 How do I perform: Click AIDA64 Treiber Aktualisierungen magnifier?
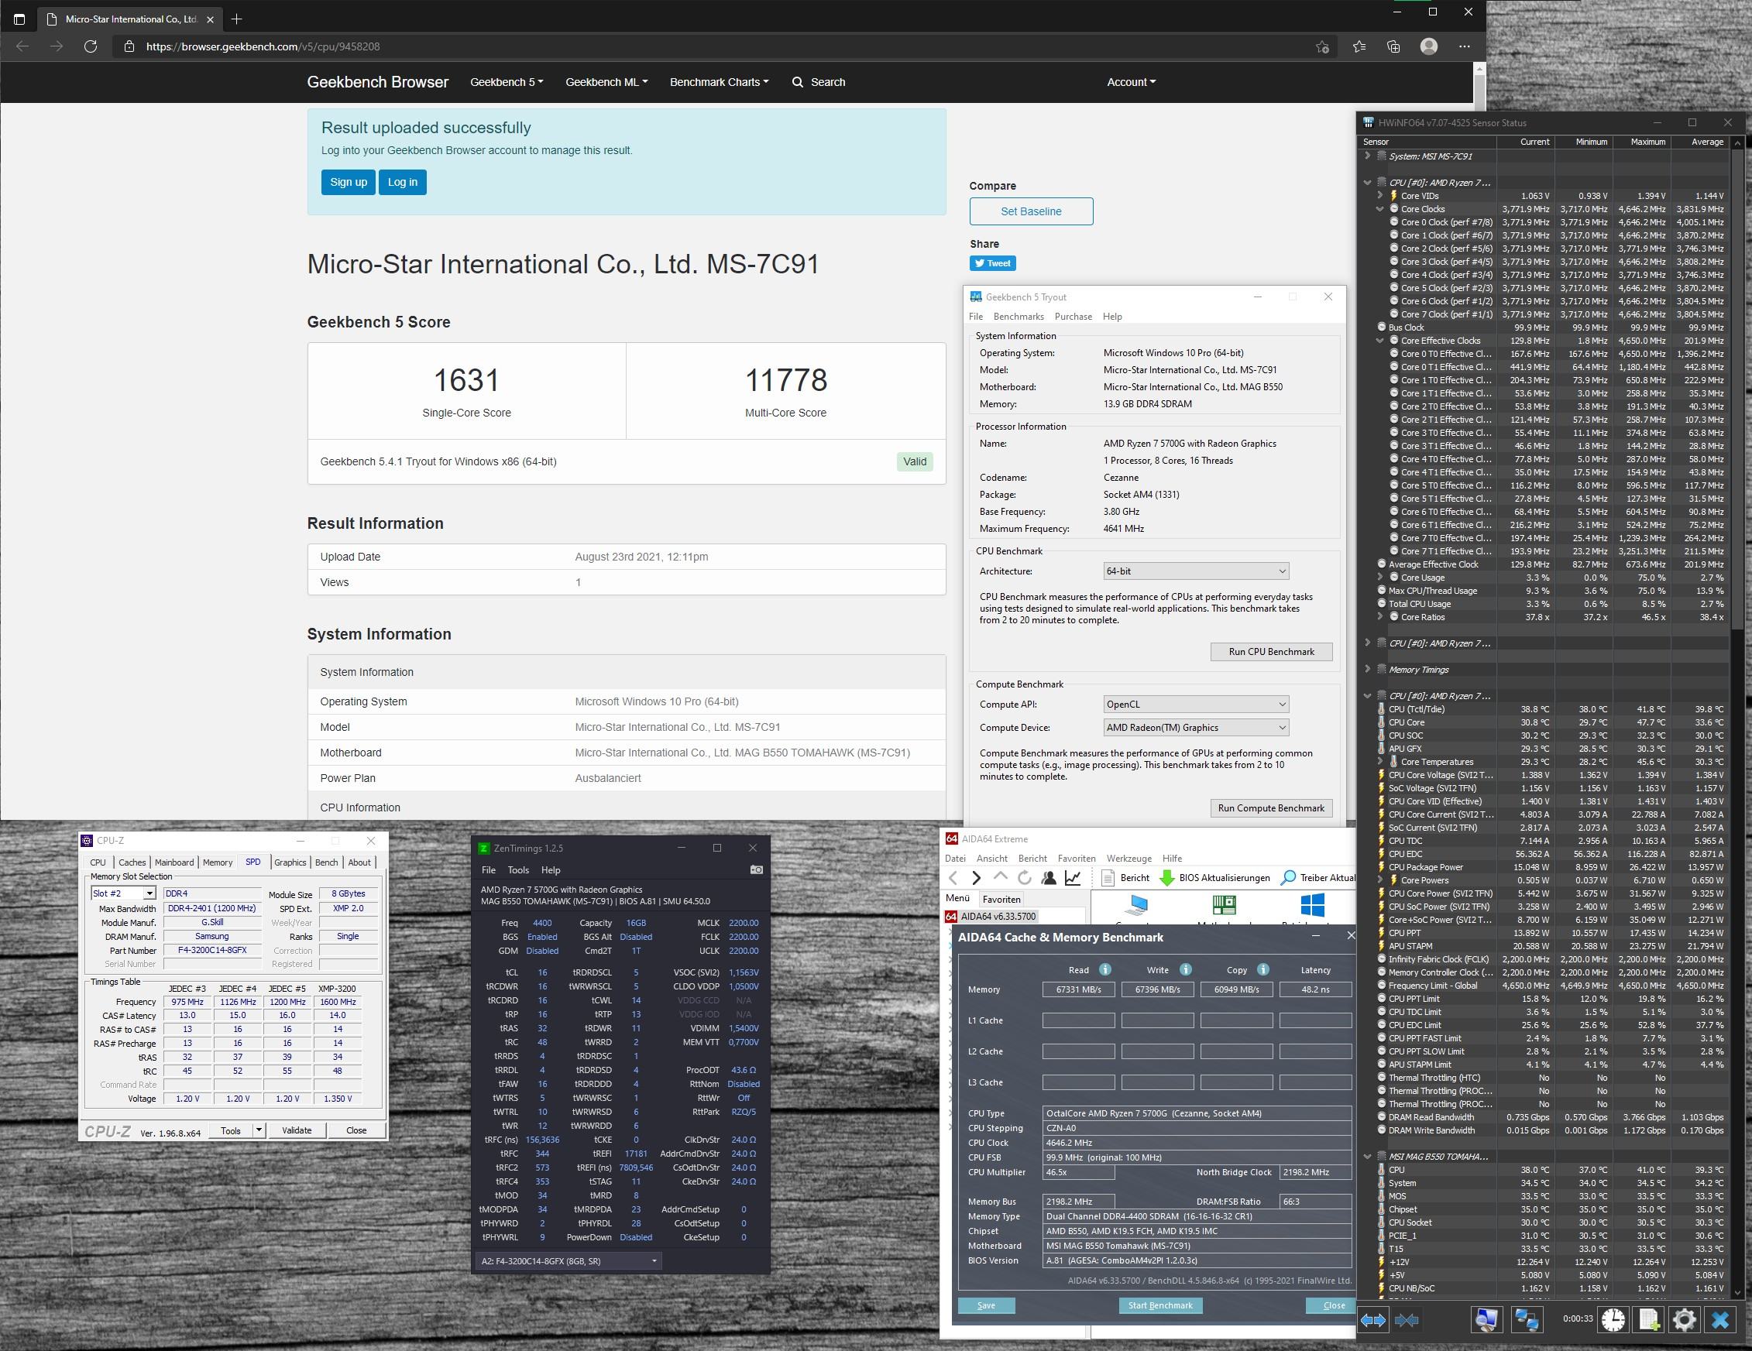point(1287,878)
